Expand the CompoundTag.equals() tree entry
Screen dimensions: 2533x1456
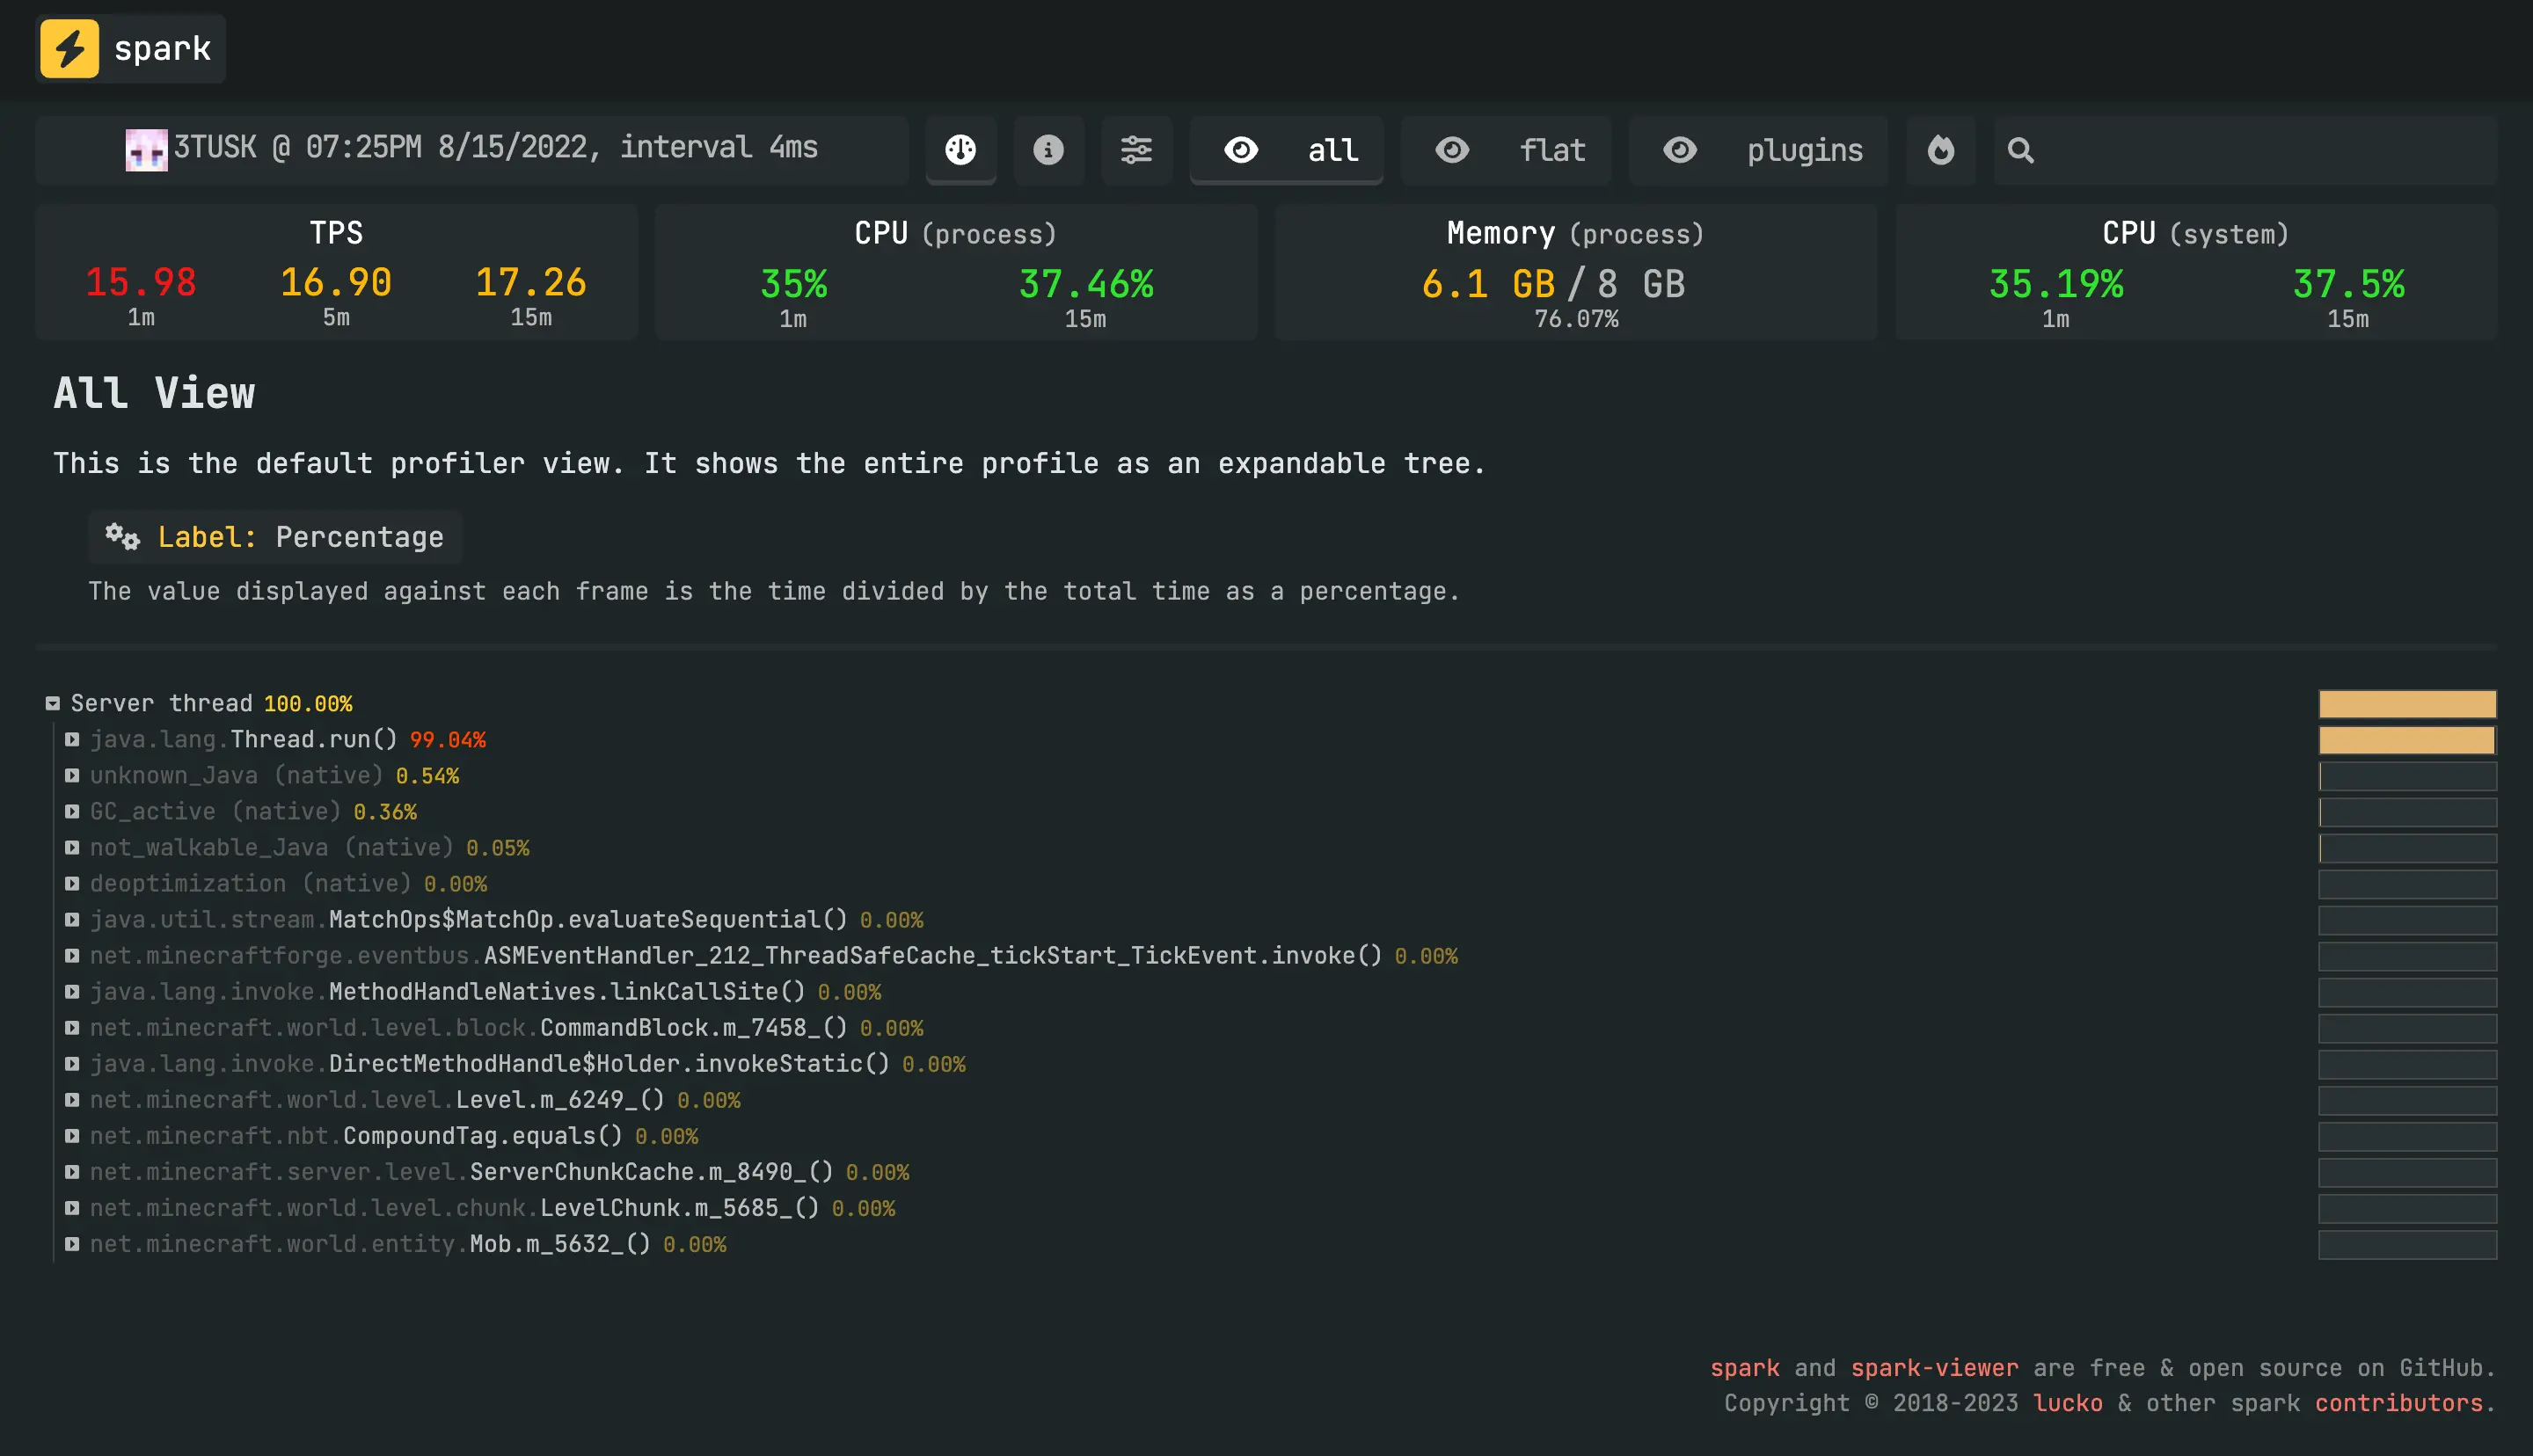[72, 1136]
